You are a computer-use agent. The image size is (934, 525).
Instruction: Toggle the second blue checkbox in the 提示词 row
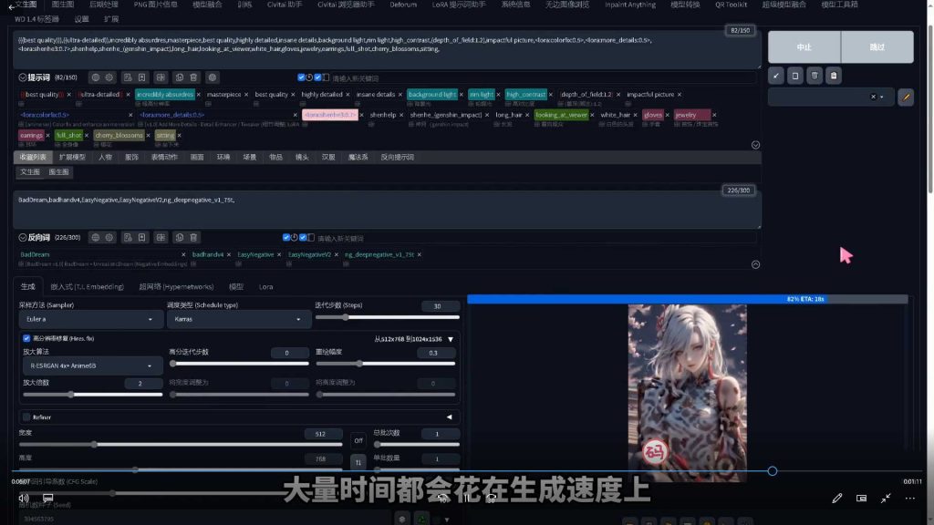pyautogui.click(x=317, y=77)
